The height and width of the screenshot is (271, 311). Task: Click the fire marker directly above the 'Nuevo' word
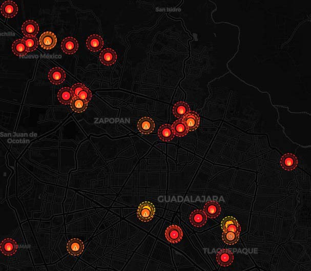(20, 48)
